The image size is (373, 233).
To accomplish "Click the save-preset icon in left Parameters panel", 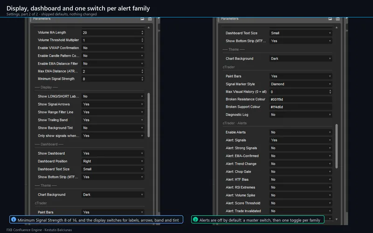I will [150, 19].
